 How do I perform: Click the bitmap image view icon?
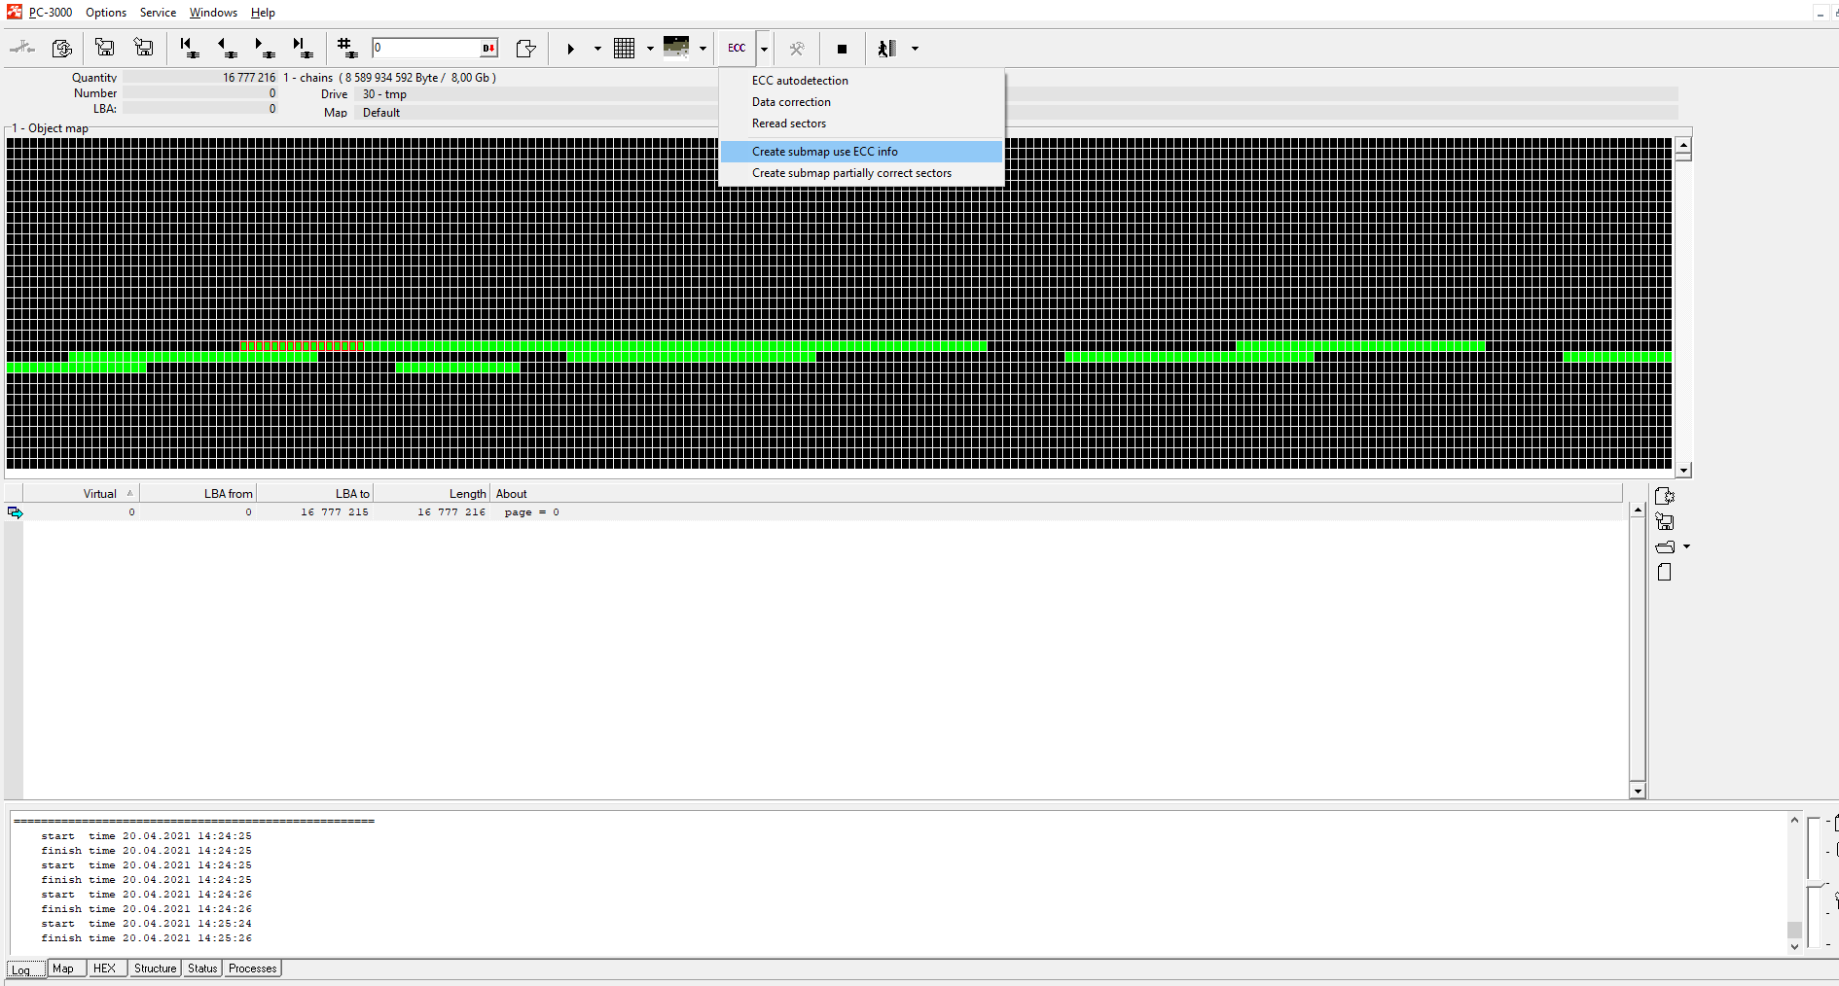(676, 47)
